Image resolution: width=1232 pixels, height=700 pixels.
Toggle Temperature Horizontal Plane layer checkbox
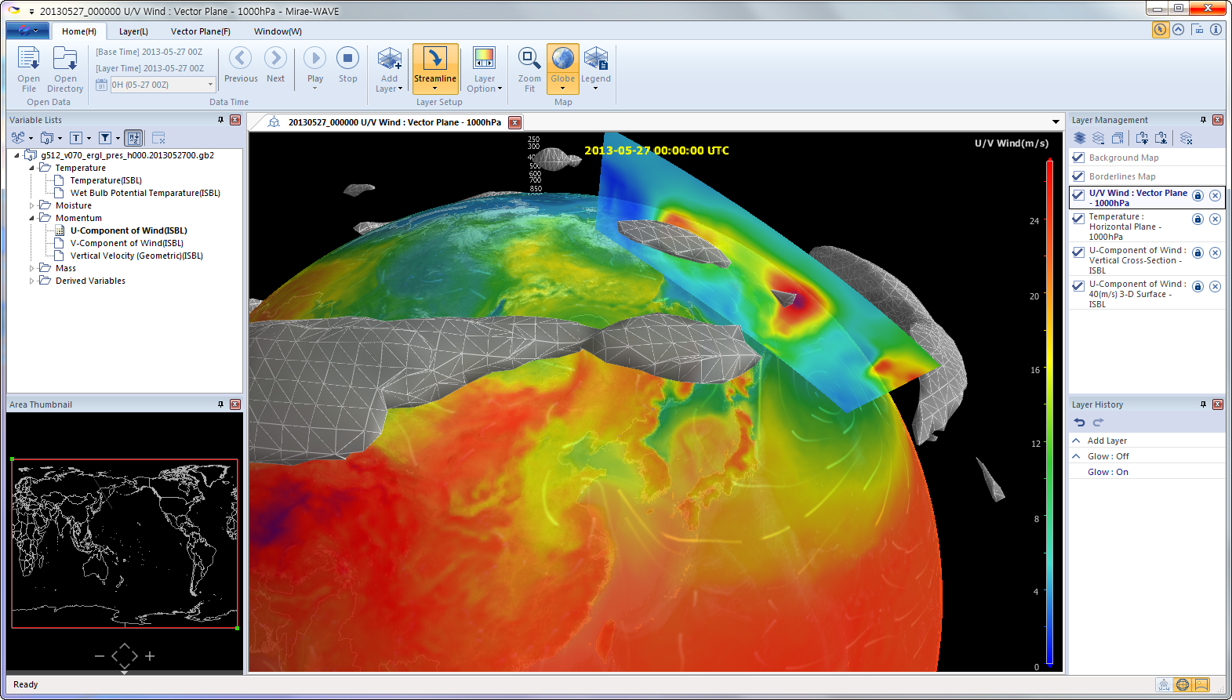[1079, 219]
